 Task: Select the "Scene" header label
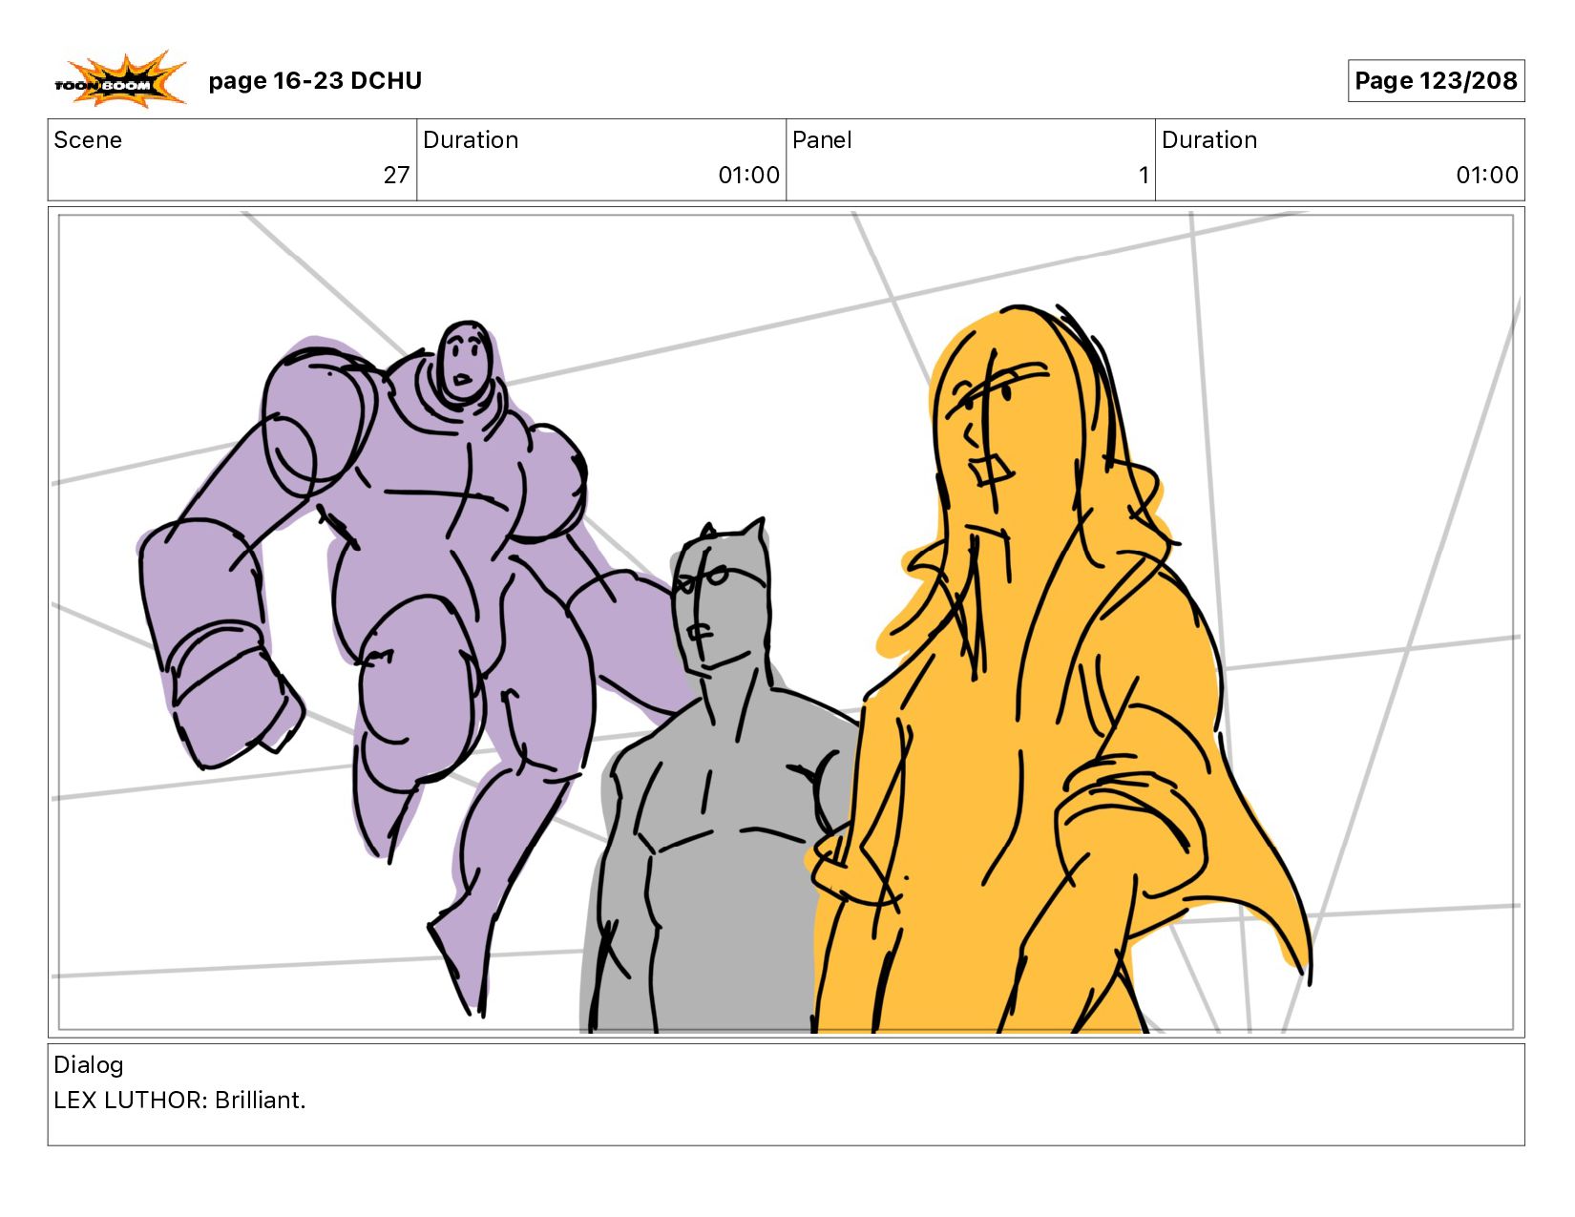coord(88,140)
